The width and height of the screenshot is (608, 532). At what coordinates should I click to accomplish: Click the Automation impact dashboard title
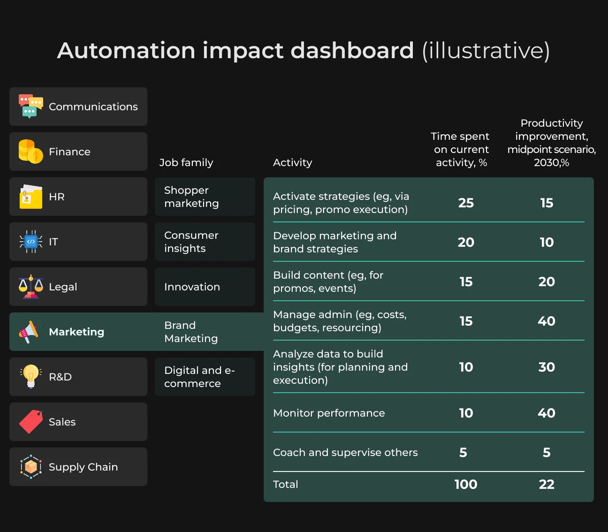pyautogui.click(x=303, y=51)
